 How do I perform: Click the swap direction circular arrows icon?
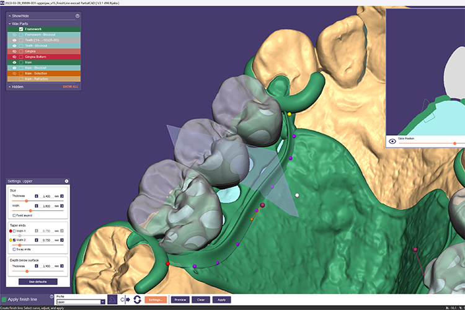pyautogui.click(x=137, y=299)
